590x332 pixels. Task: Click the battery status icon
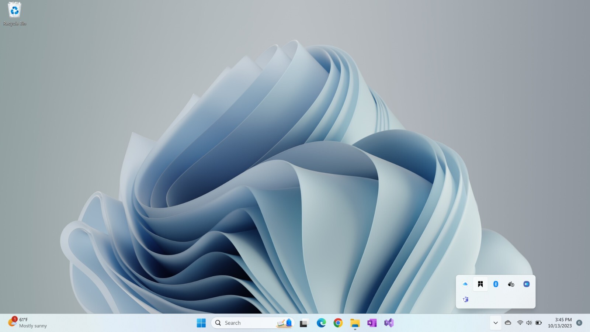[538, 323]
